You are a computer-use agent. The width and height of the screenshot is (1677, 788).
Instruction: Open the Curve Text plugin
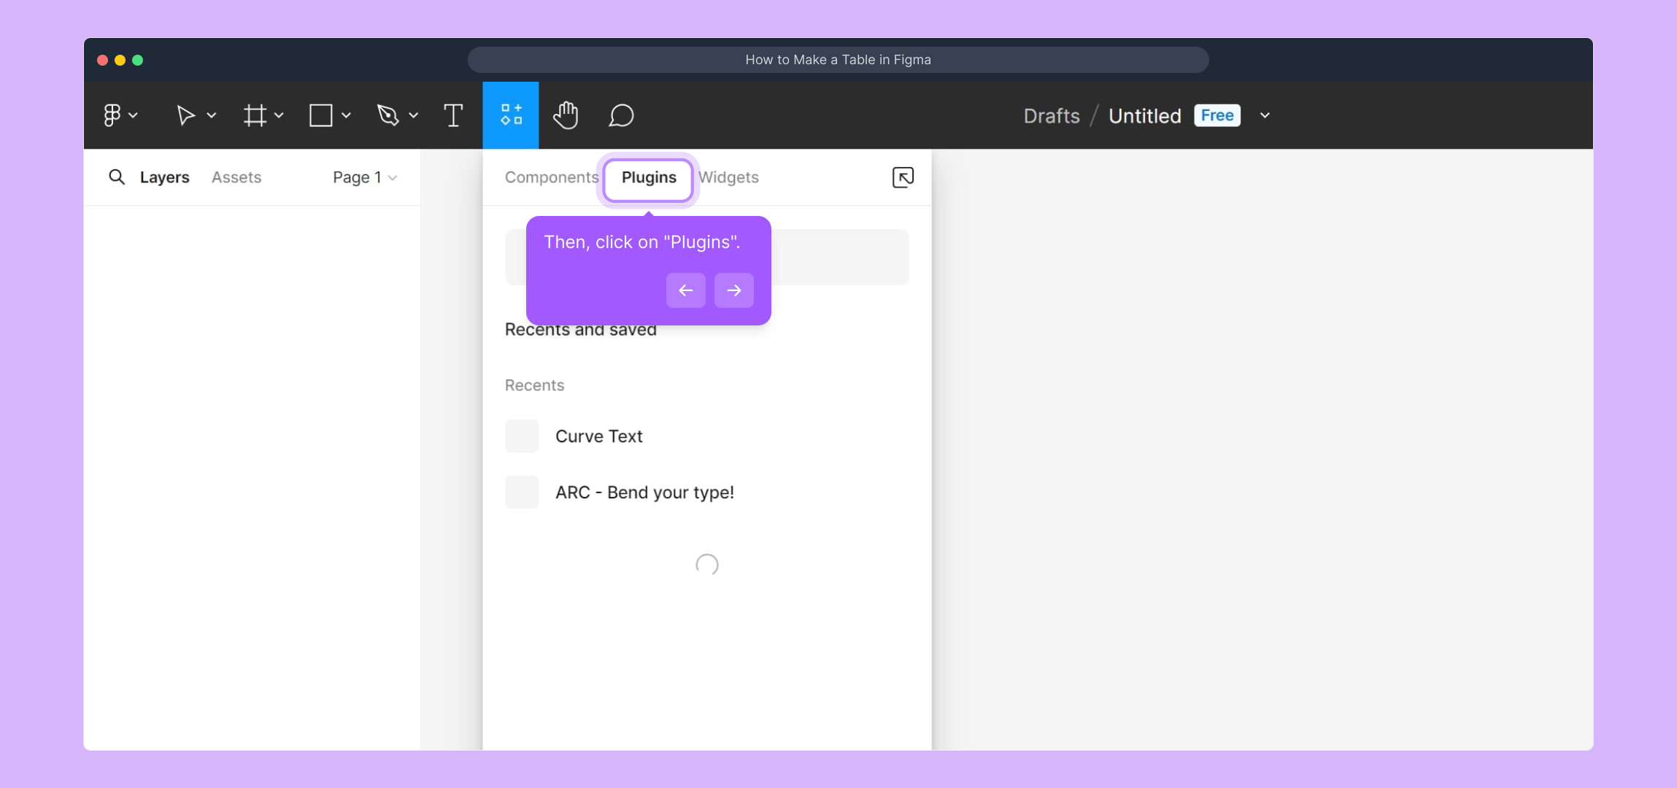[x=598, y=436]
